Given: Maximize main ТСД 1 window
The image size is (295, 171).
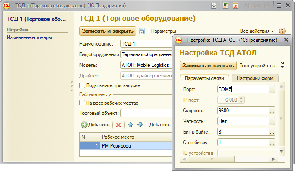Looking at the screenshot, I should [x=279, y=6].
